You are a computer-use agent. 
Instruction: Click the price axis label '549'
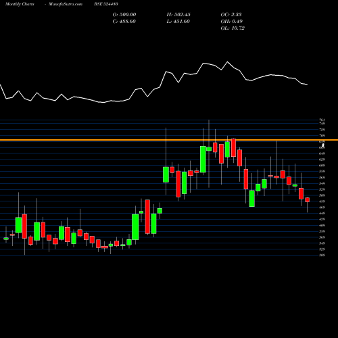point(322,183)
